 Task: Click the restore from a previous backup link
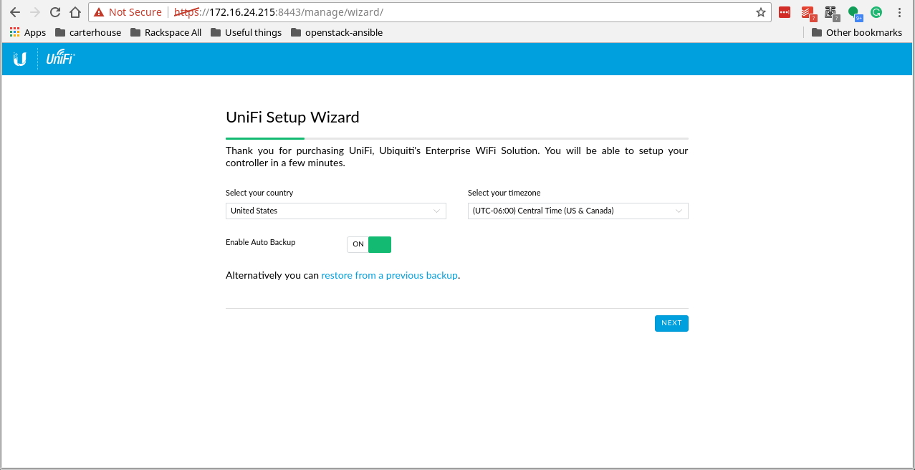389,275
